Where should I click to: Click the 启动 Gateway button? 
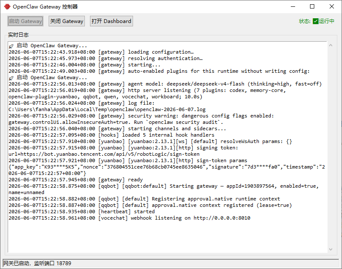click(x=25, y=21)
